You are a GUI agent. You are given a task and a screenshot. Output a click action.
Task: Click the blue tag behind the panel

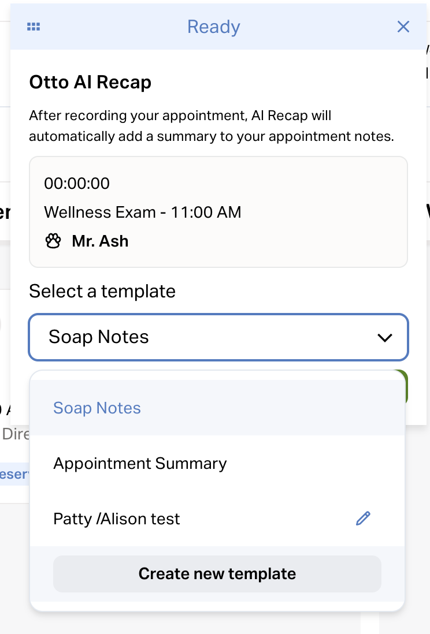(14, 474)
